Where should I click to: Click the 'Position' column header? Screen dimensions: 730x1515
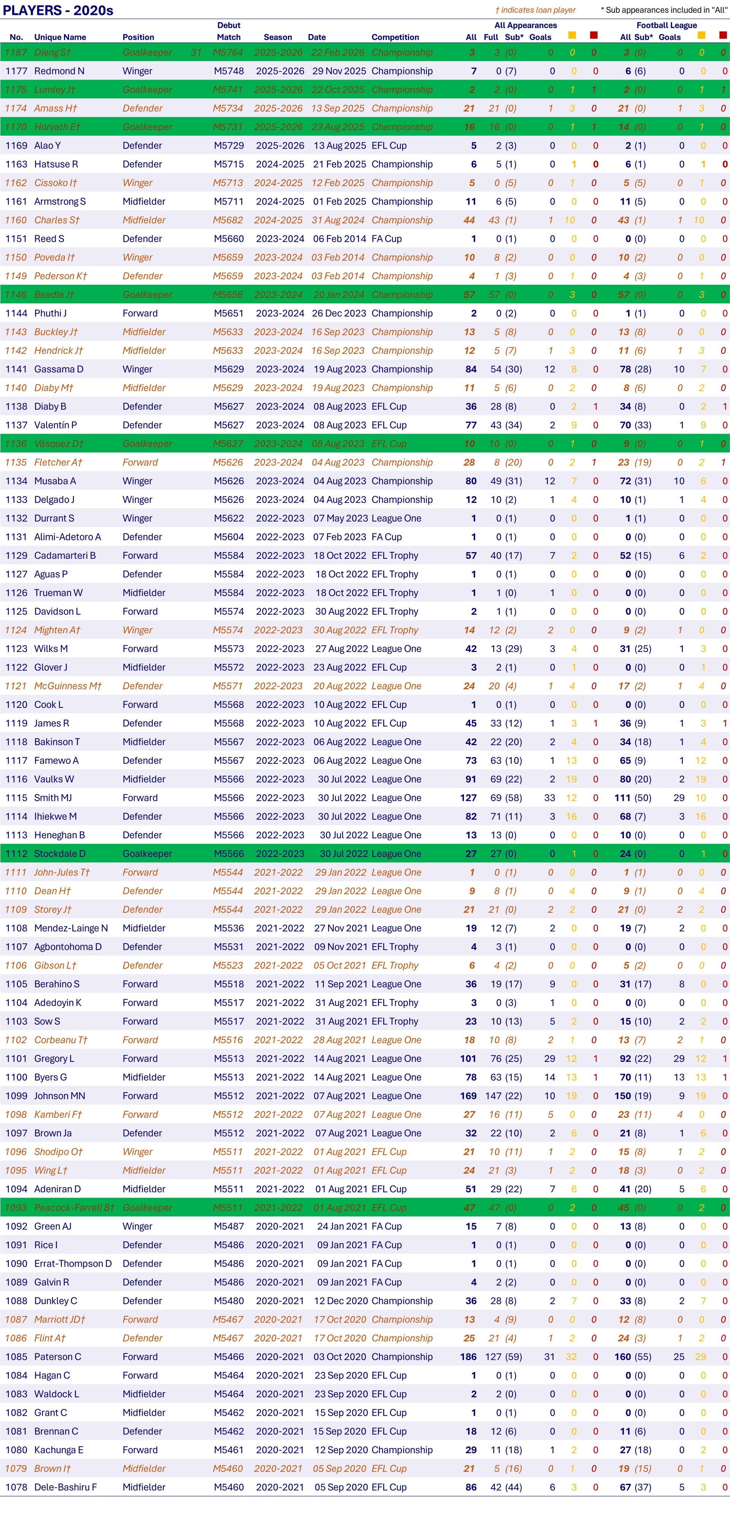[x=138, y=37]
